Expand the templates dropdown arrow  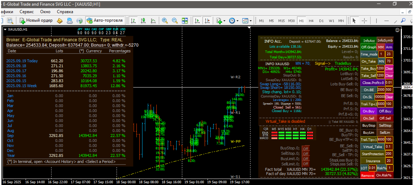tap(250, 20)
